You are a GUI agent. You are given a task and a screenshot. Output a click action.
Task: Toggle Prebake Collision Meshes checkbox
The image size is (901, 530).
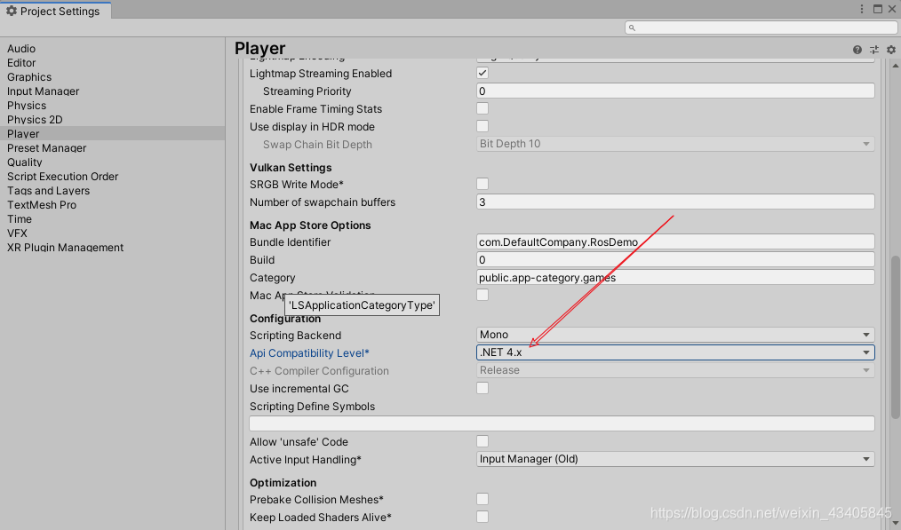(x=482, y=499)
